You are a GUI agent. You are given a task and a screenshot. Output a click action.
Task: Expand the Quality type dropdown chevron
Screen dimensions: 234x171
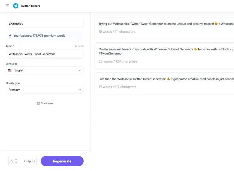pos(80,90)
